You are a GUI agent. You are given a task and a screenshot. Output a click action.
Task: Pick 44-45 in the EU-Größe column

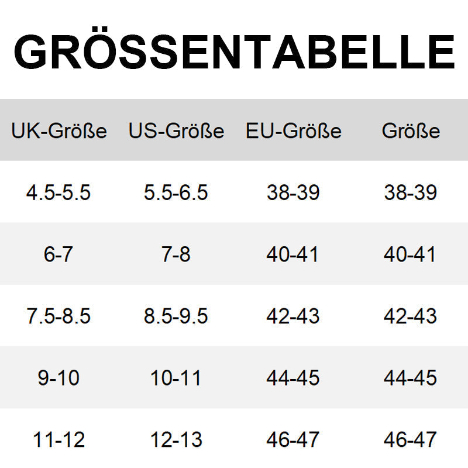tap(293, 378)
